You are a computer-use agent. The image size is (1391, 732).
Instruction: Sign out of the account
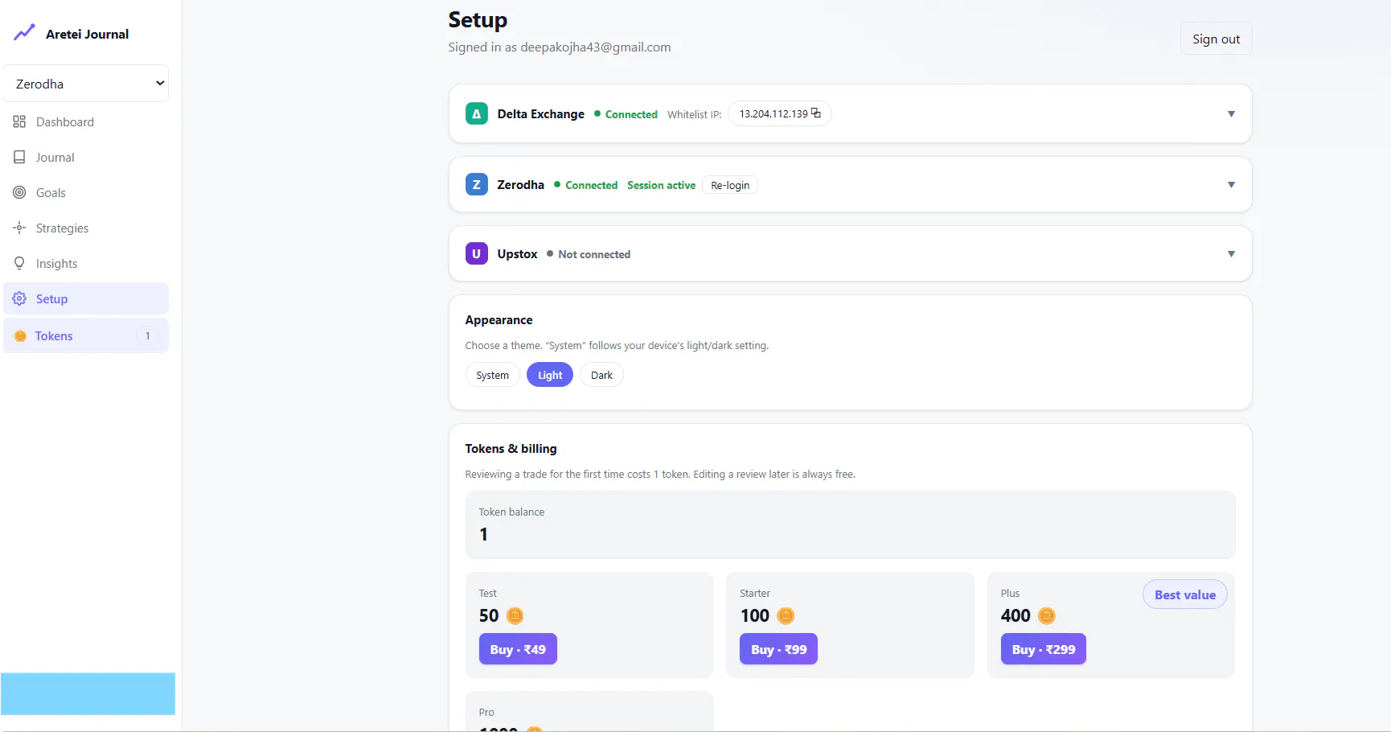pos(1216,39)
